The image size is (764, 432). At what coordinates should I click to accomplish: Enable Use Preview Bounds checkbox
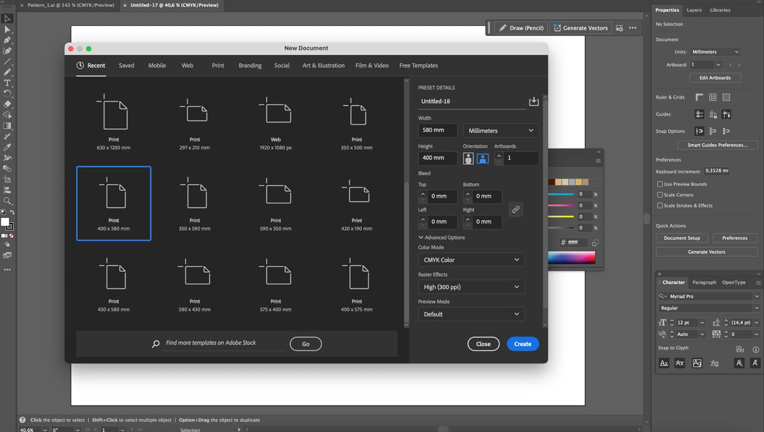660,184
